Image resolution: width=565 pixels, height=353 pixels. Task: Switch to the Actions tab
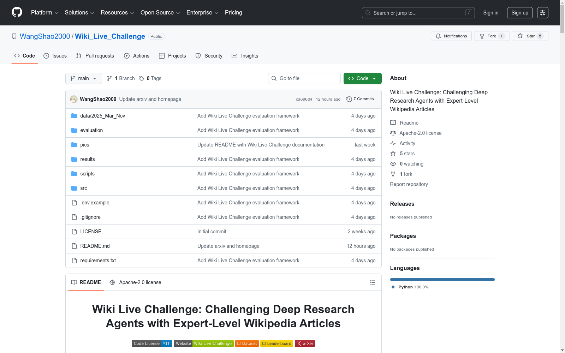137,56
